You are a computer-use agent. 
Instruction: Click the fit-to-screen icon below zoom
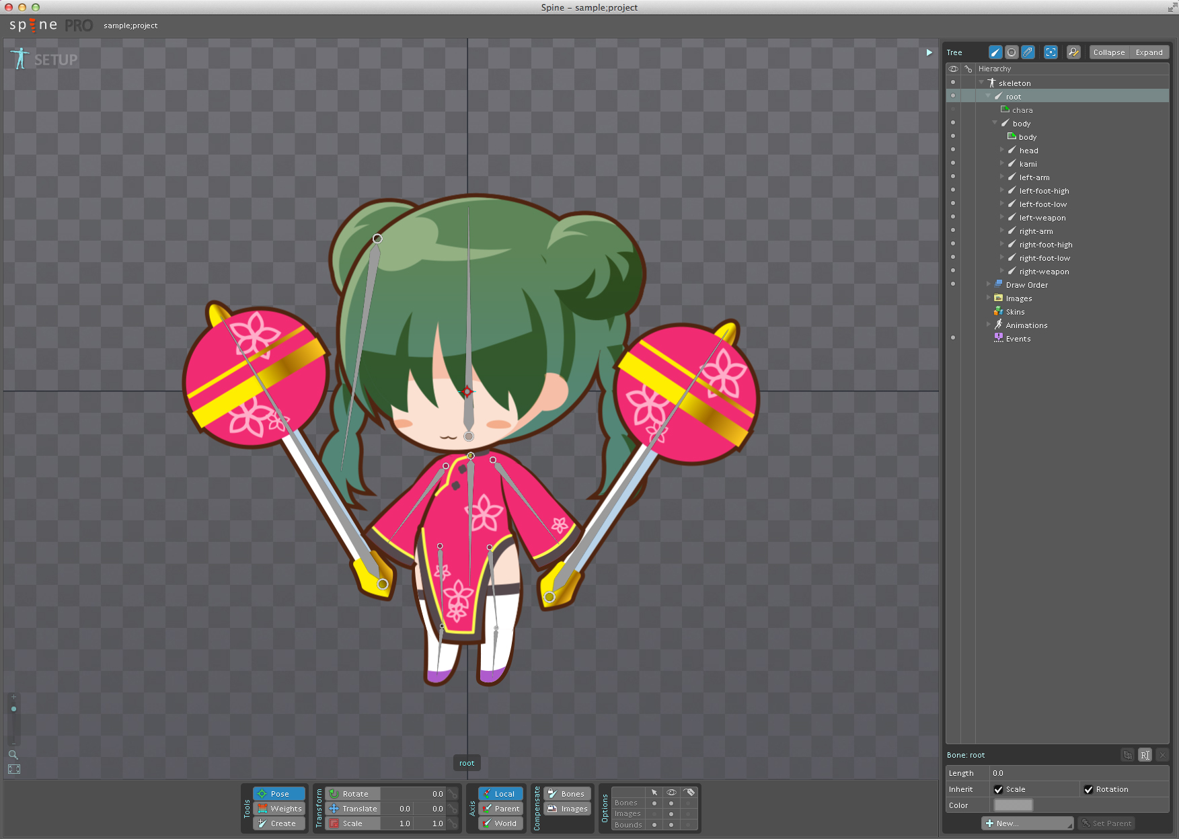tap(13, 769)
